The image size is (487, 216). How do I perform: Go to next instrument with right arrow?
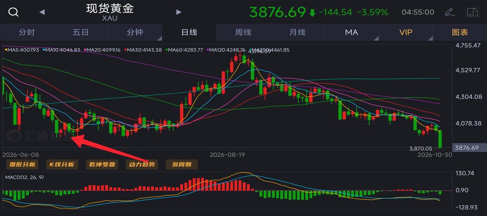click(179, 12)
